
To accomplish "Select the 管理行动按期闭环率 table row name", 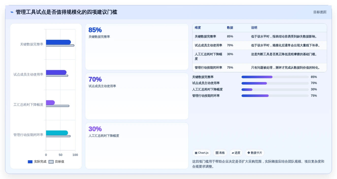I will tap(208, 68).
